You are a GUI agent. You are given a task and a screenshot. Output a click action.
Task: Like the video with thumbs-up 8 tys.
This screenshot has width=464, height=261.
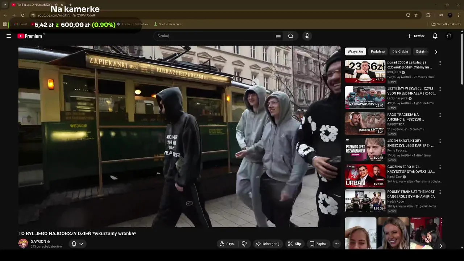click(227, 244)
